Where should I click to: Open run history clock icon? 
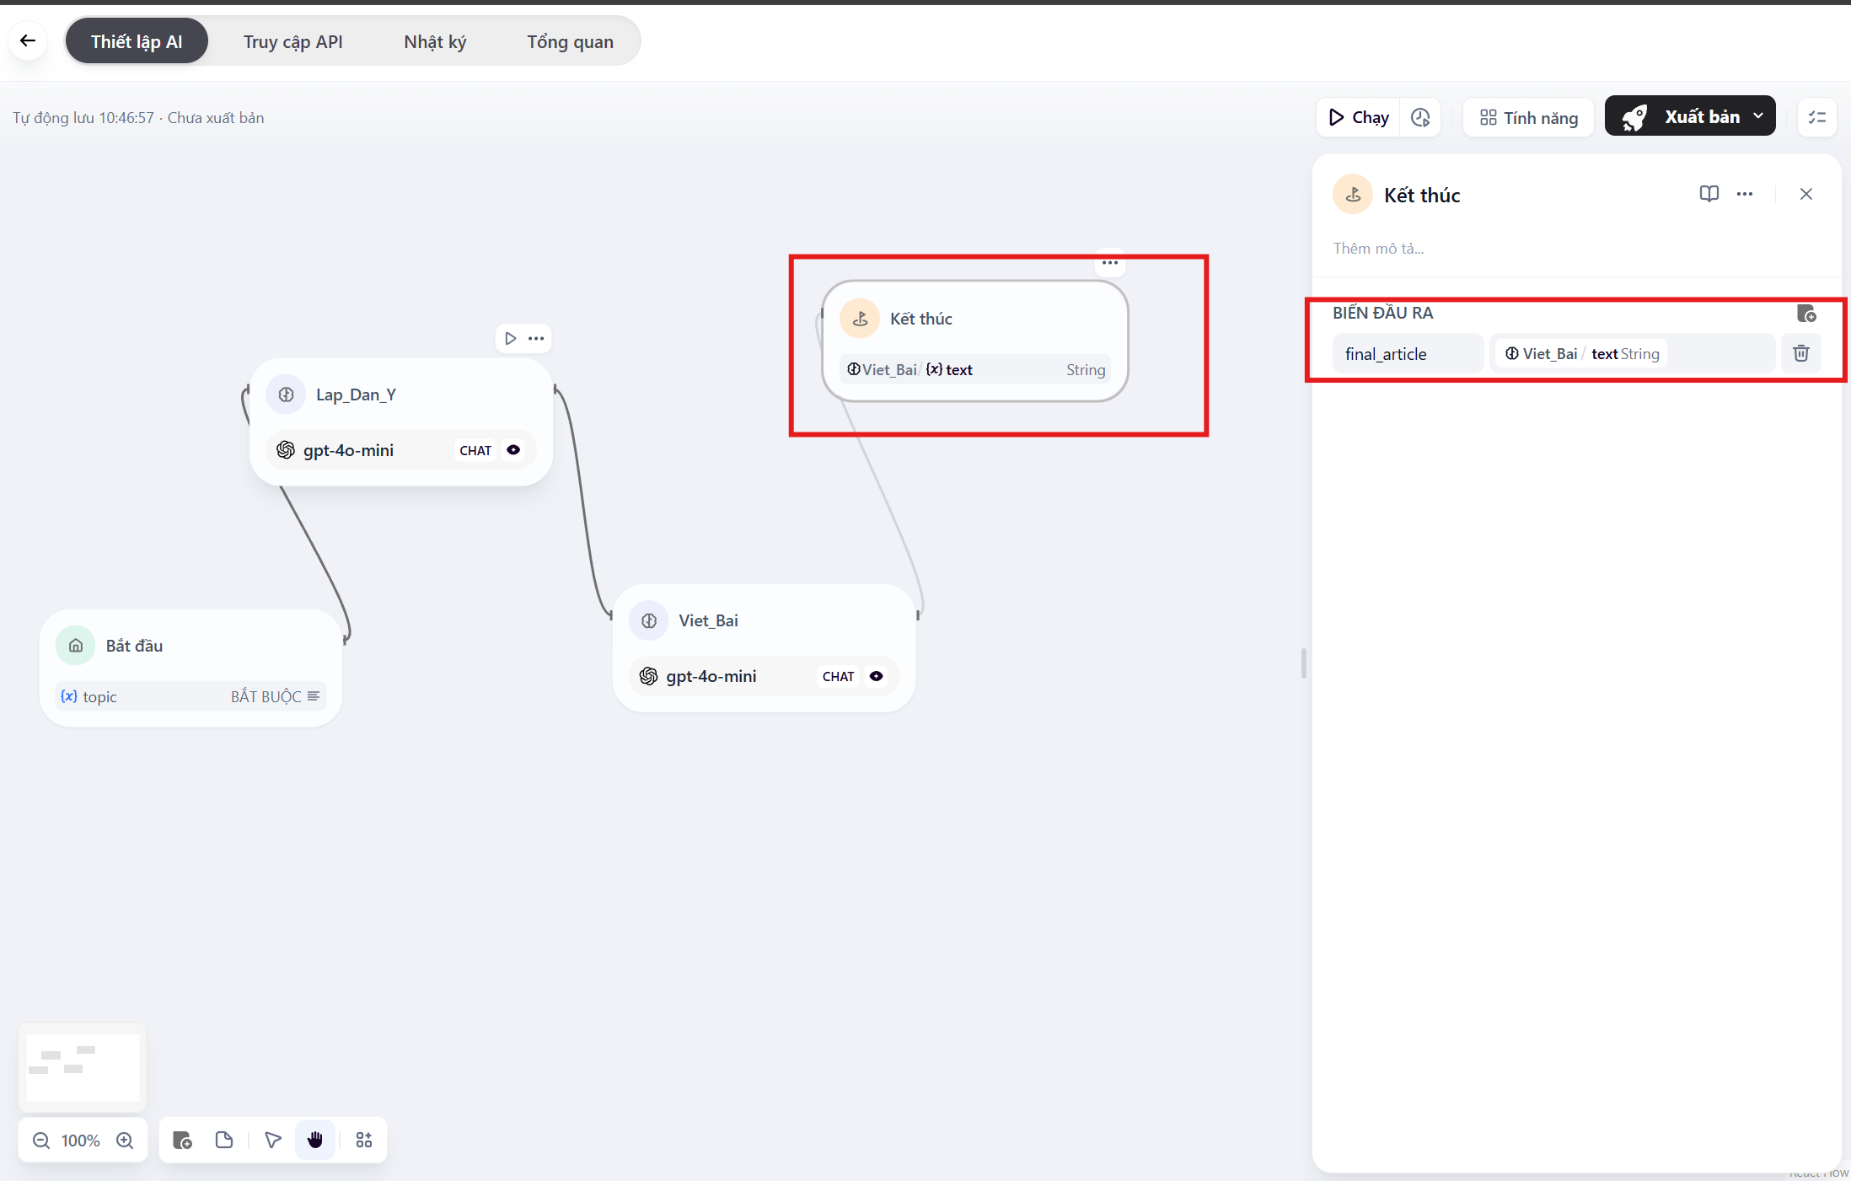(x=1420, y=117)
